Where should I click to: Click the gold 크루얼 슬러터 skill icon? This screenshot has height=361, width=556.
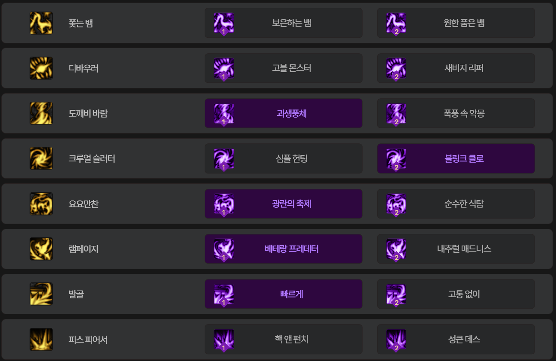pyautogui.click(x=41, y=158)
